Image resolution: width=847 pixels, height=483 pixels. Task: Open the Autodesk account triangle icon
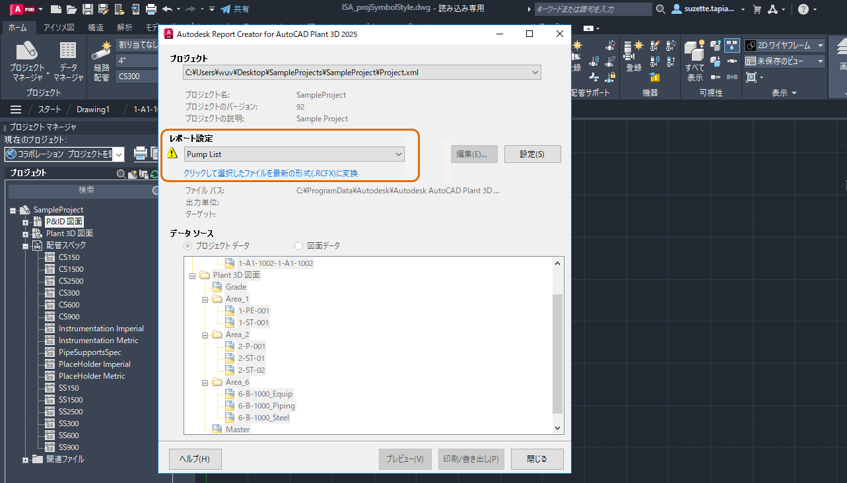tap(774, 9)
